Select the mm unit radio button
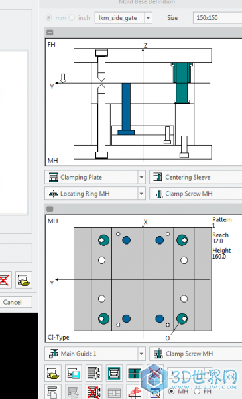Image resolution: width=242 pixels, height=399 pixels. [x=48, y=17]
